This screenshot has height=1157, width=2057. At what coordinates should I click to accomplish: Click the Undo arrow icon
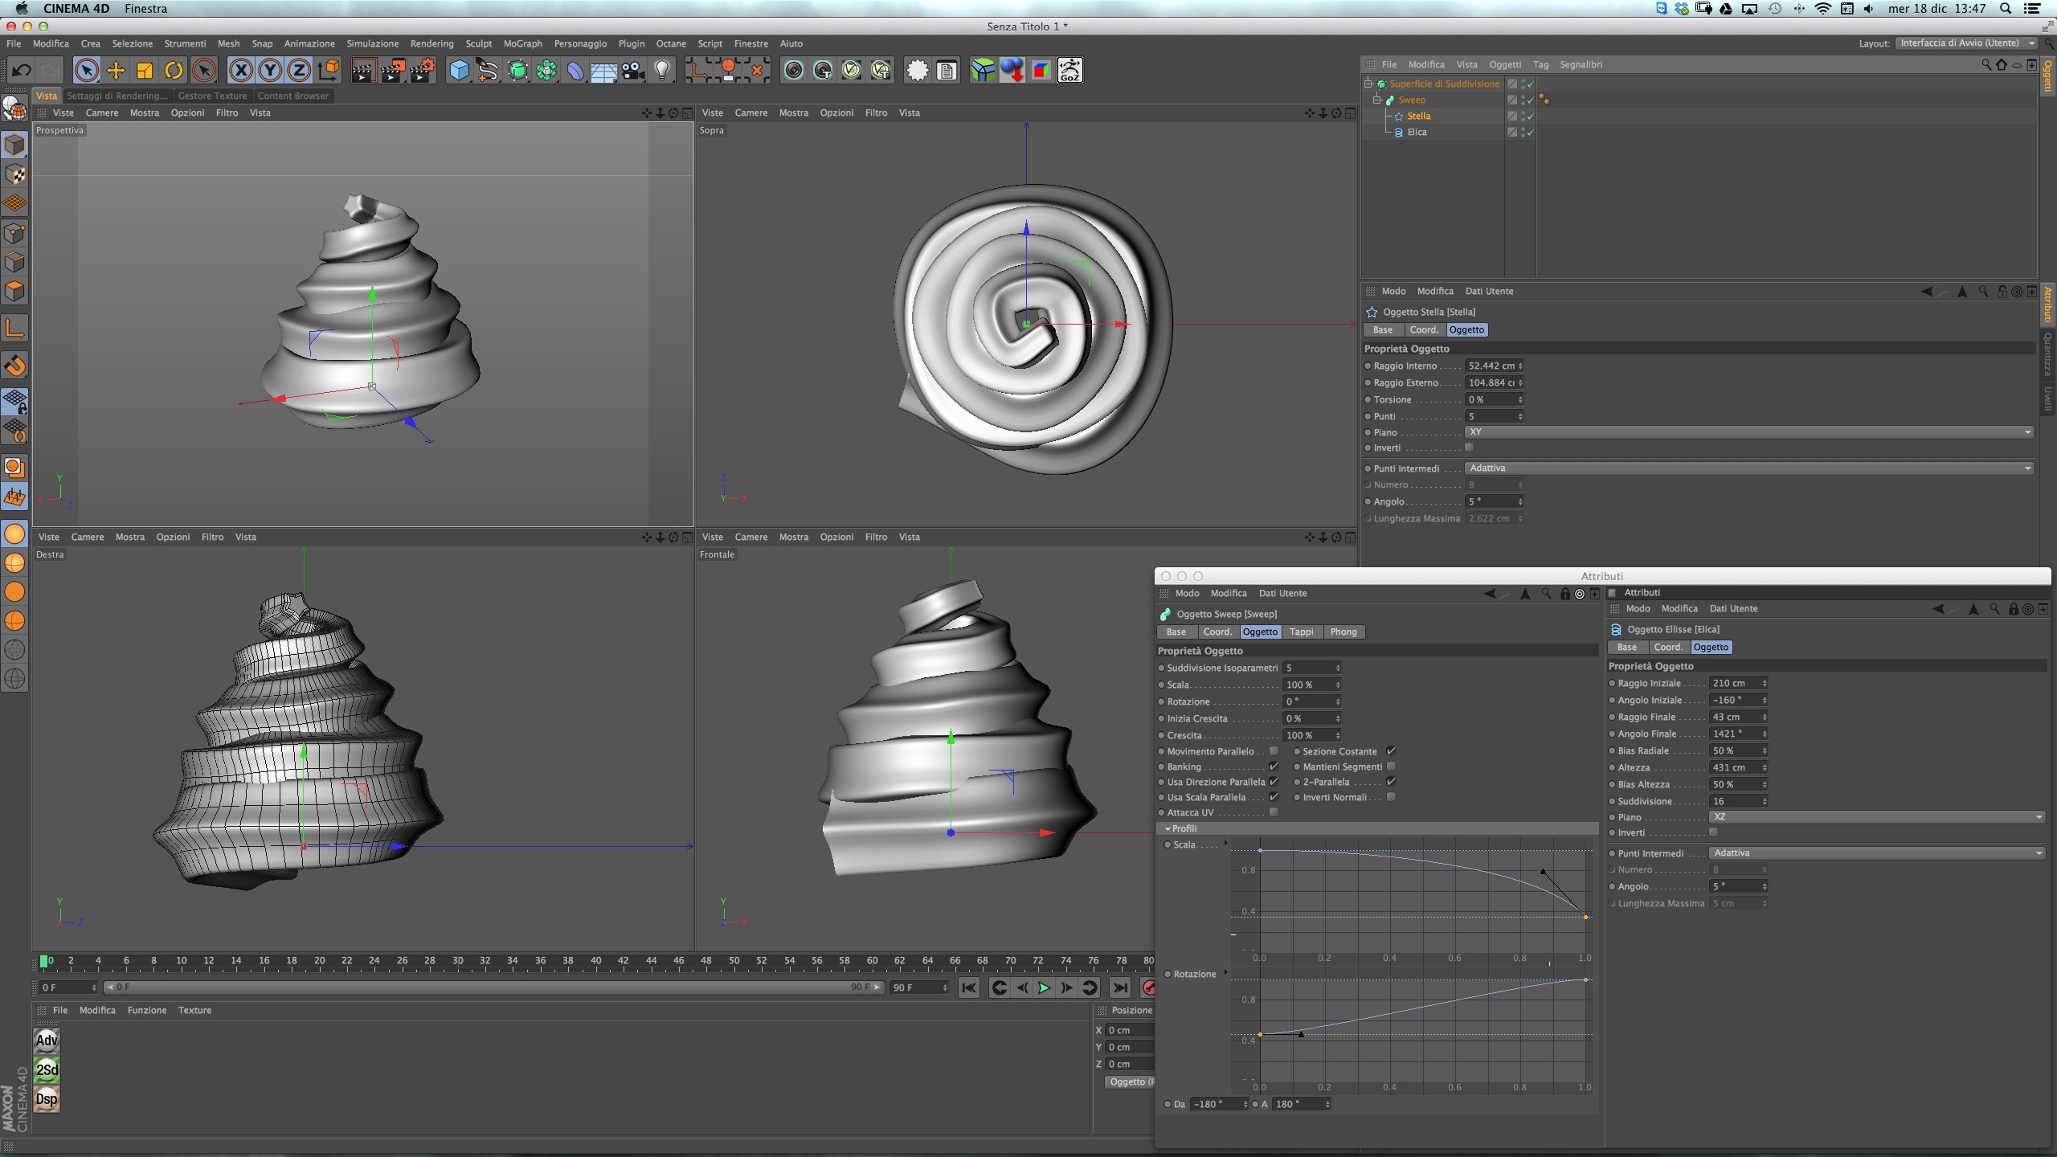tap(21, 71)
